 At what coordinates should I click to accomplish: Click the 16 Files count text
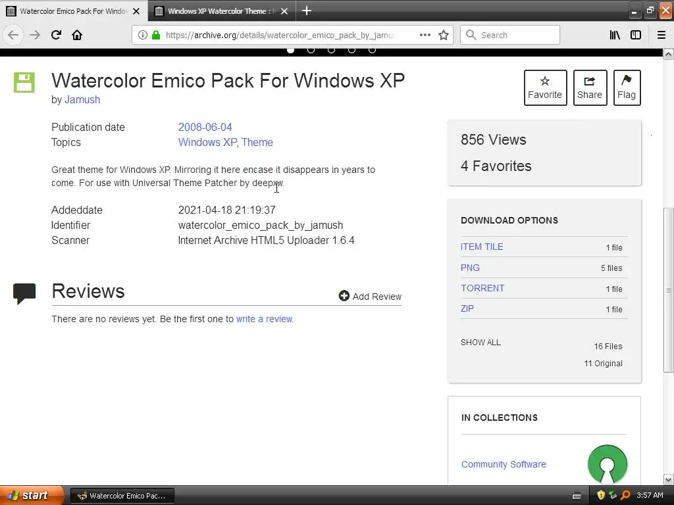click(608, 346)
